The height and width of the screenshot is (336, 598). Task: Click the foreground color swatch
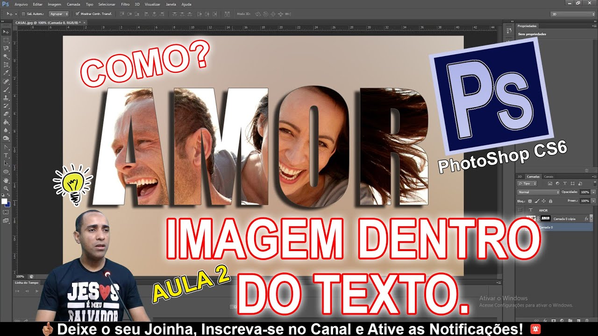(x=4, y=201)
